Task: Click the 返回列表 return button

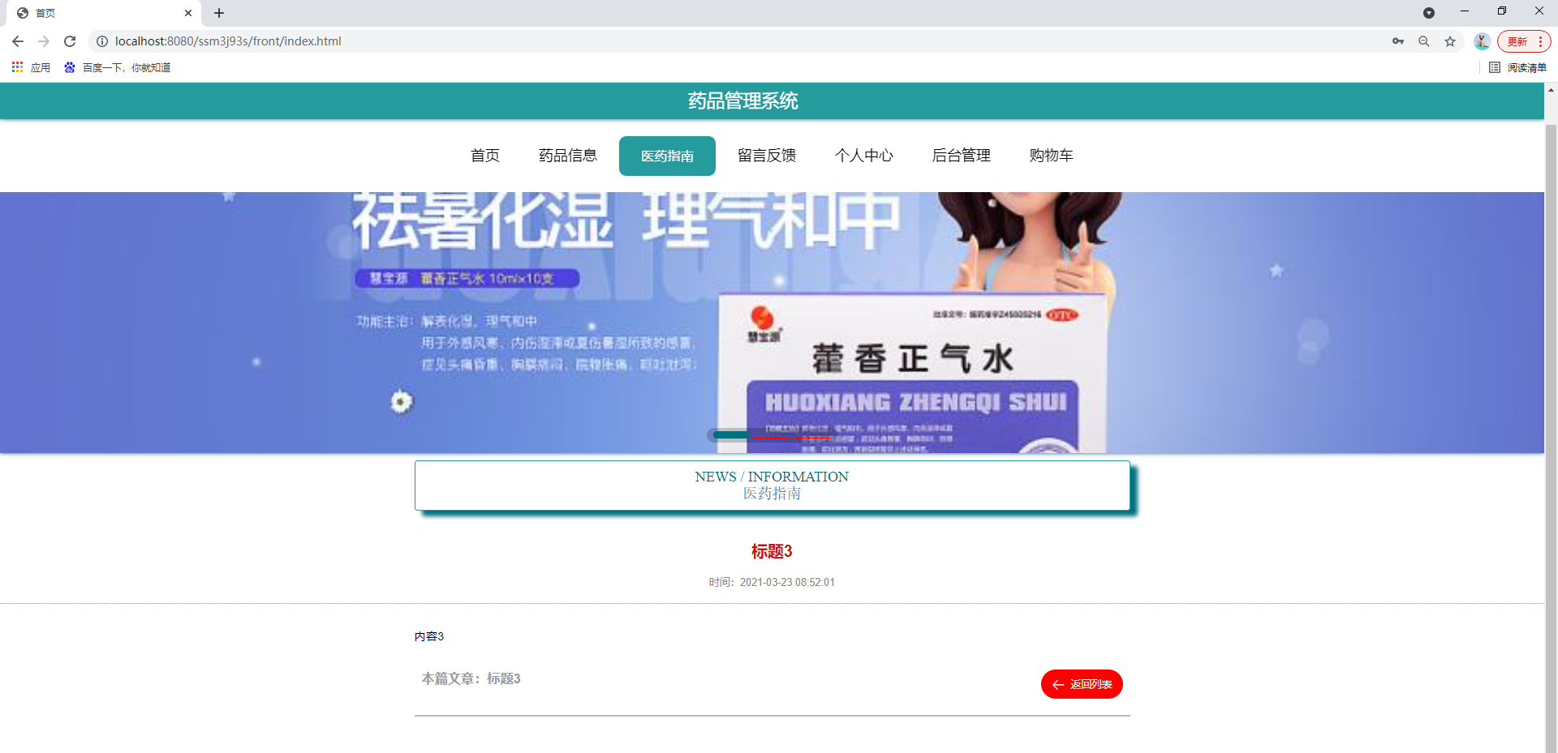Action: pyautogui.click(x=1082, y=684)
